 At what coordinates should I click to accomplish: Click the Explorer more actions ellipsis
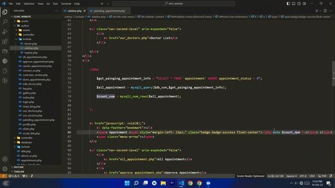57,10
